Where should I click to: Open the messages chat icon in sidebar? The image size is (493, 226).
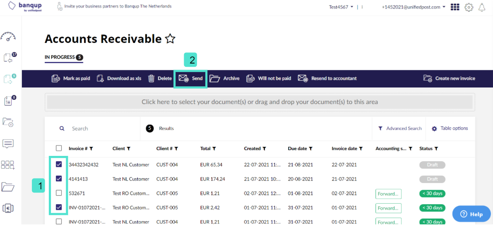(x=8, y=144)
